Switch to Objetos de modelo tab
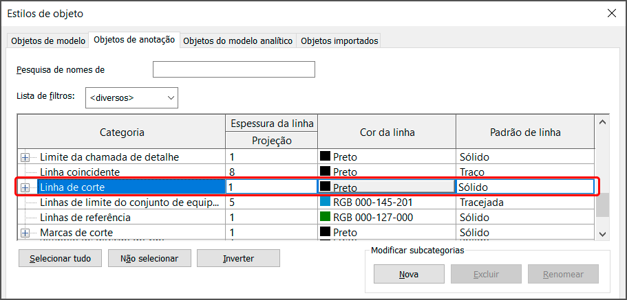Screen dimensions: 627x300 pos(47,41)
